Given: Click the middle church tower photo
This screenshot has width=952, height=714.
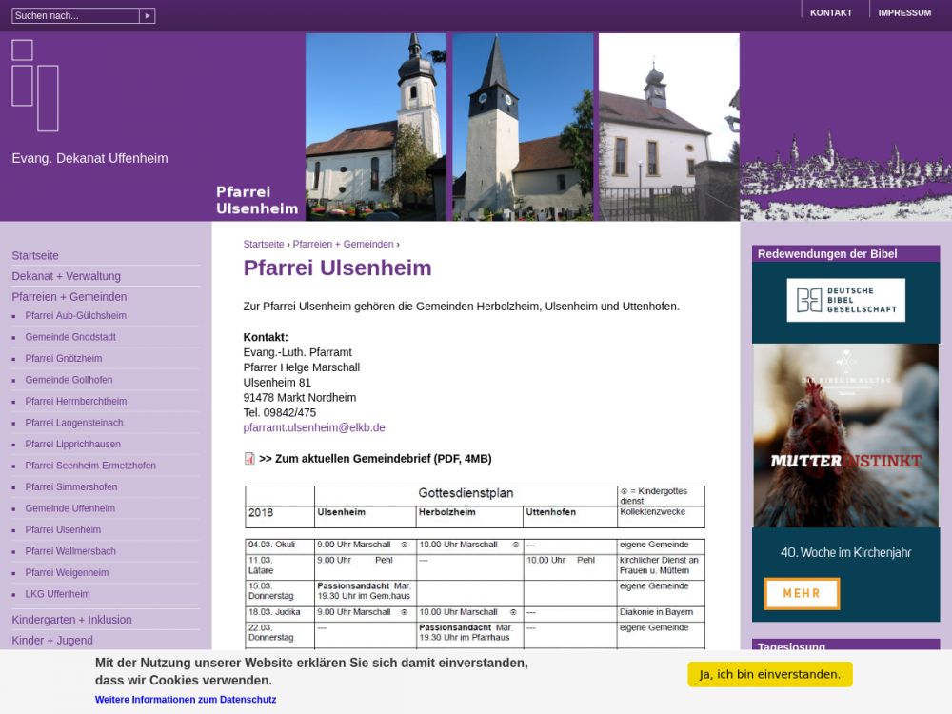Looking at the screenshot, I should pyautogui.click(x=523, y=127).
